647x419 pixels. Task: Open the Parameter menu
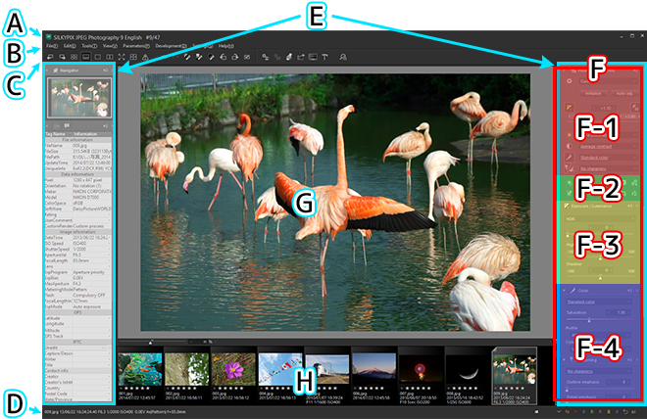pos(136,46)
